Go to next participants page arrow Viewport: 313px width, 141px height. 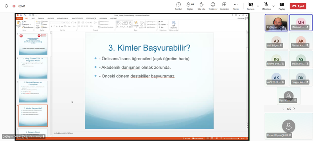(x=294, y=109)
